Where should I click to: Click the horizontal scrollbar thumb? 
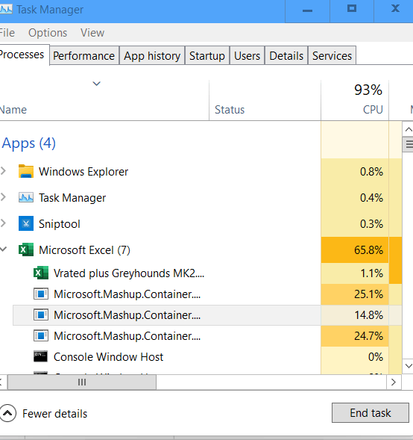82,382
